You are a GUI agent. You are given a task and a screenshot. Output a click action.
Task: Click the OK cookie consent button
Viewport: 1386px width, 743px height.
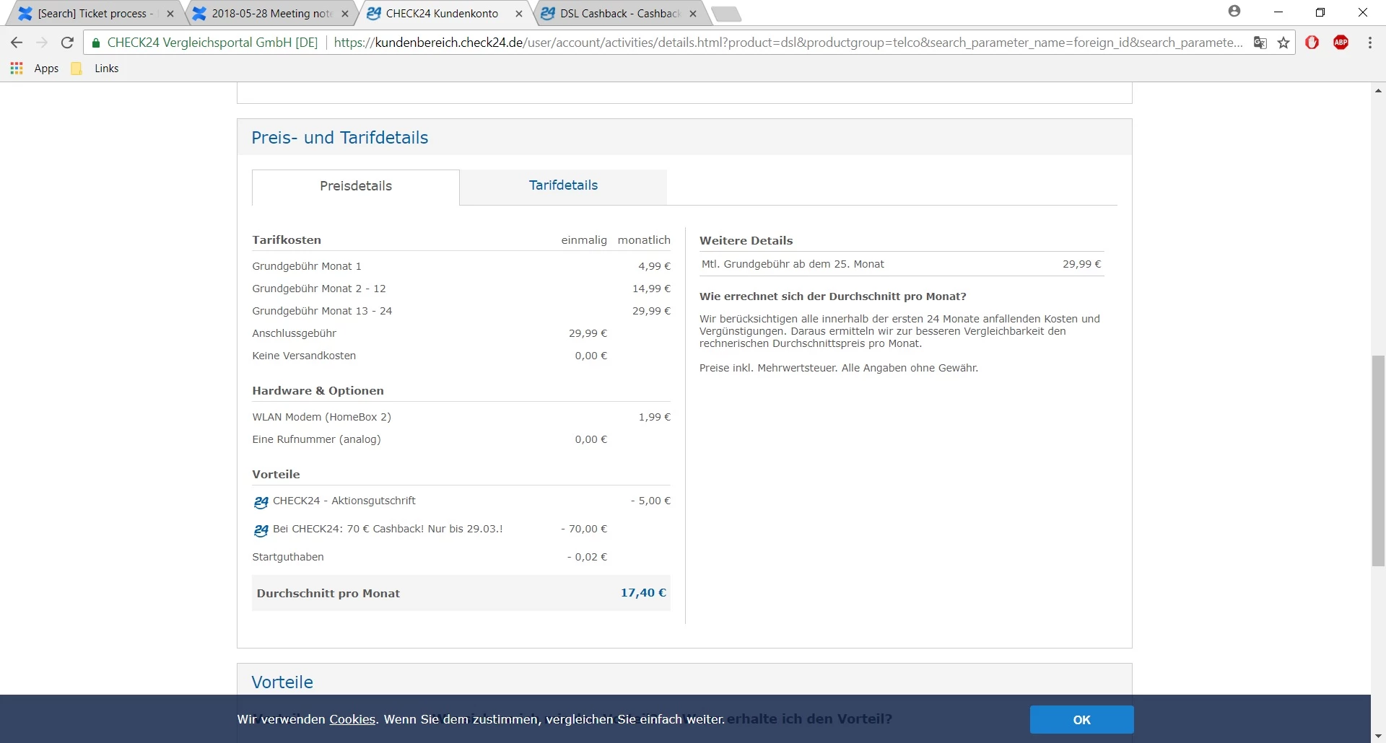tap(1081, 720)
